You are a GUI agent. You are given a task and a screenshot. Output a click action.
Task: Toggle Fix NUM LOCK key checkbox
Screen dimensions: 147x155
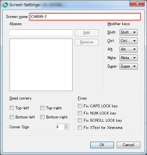[x=80, y=113]
